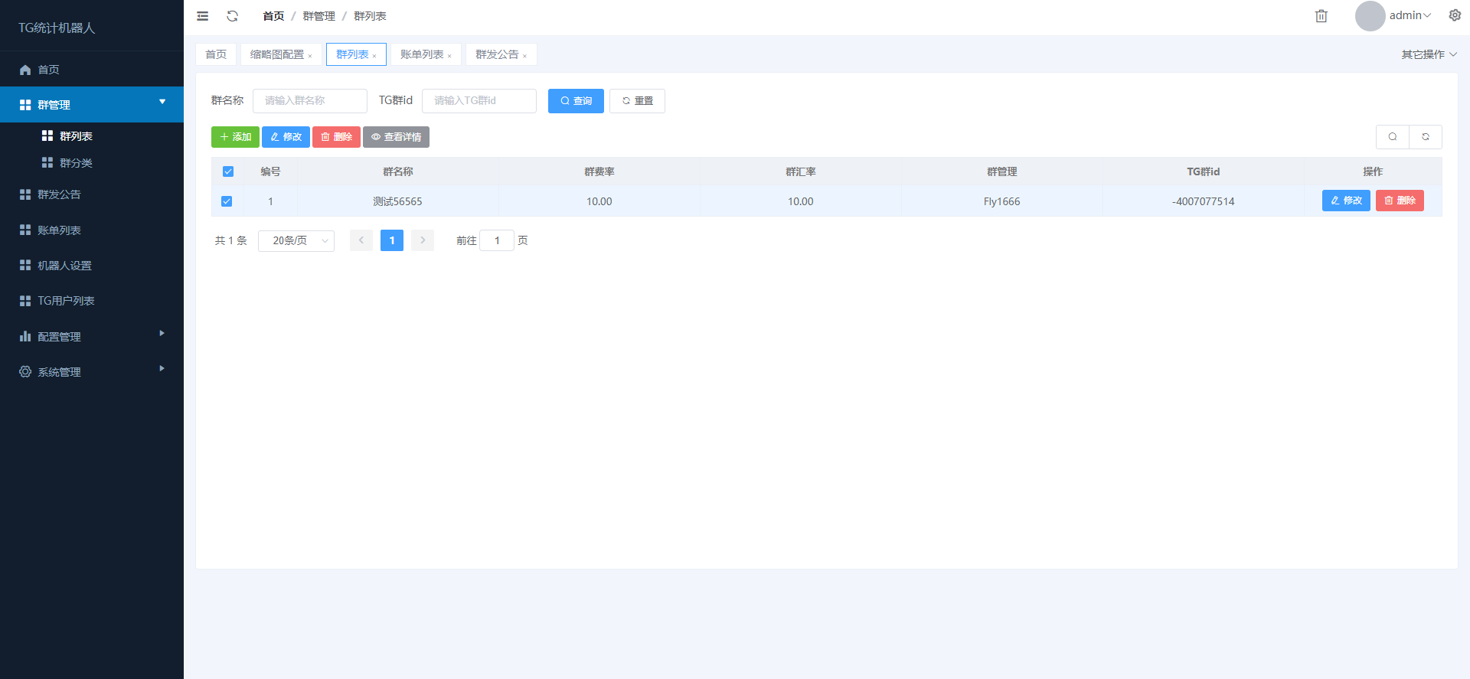Screen dimensions: 1470x679
Task: Click the toolbar 删除 button
Action: (x=336, y=137)
